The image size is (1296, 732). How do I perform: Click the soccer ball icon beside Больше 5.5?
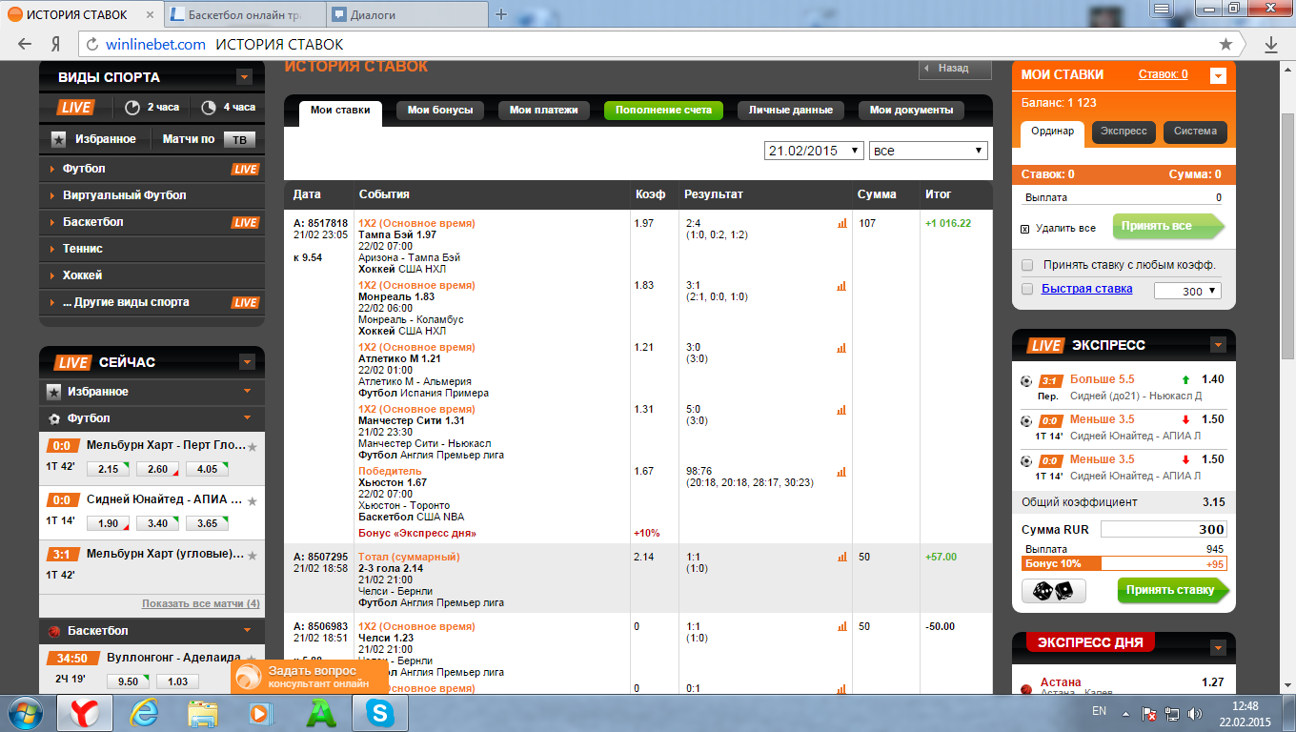[x=1025, y=380]
